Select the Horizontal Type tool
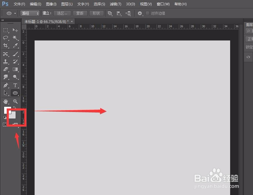Image resolution: width=253 pixels, height=195 pixels. pyautogui.click(x=15, y=86)
